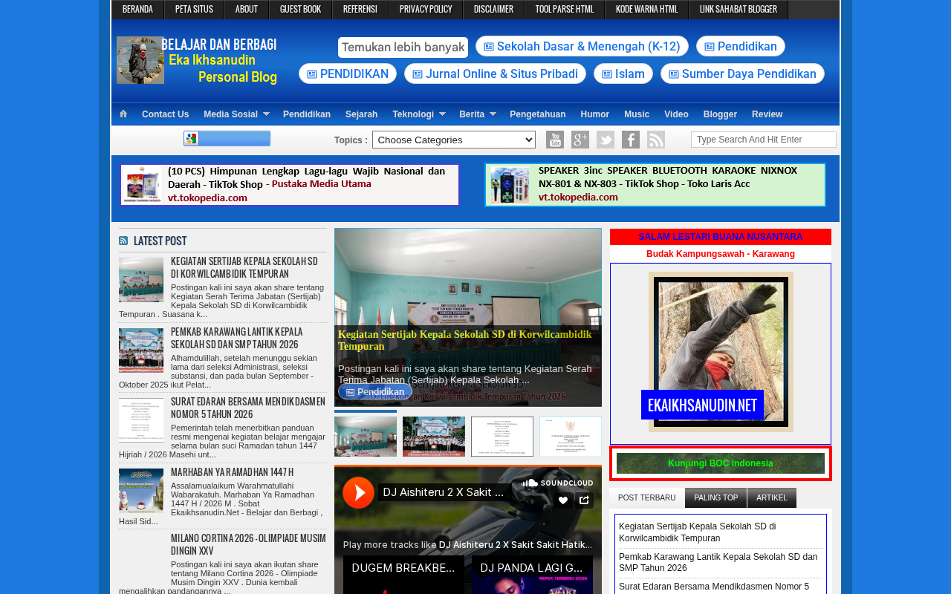The height and width of the screenshot is (594, 951).
Task: Share the SoundCloud track
Action: tap(584, 500)
